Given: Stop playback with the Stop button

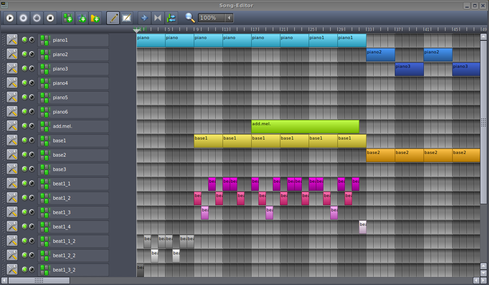Looking at the screenshot, I should tap(50, 18).
